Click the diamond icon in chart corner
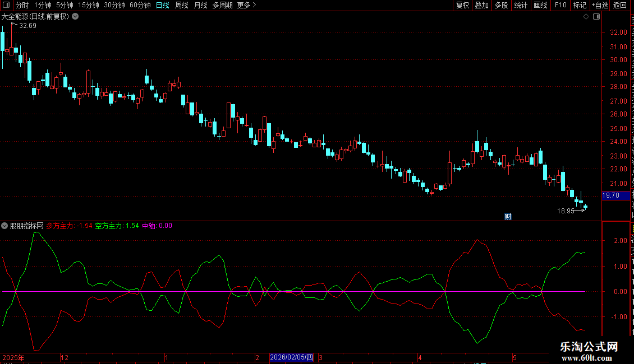 (x=586, y=17)
